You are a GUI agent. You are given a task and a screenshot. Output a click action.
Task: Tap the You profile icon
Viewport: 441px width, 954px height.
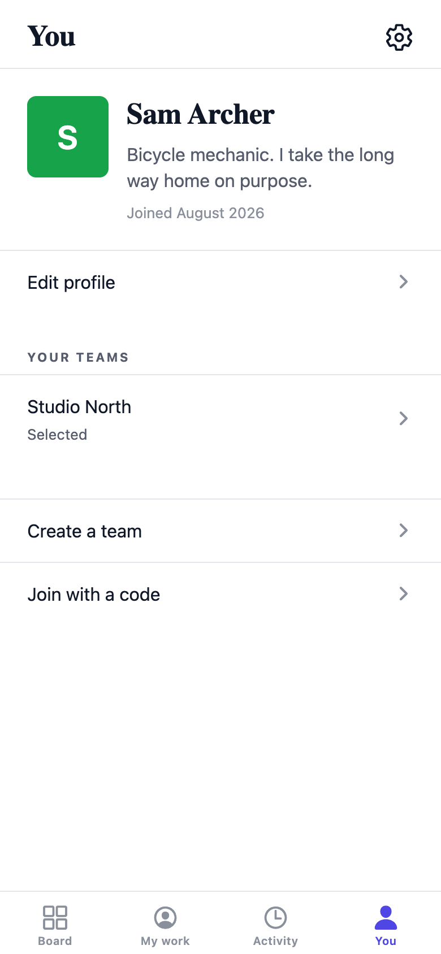click(386, 917)
